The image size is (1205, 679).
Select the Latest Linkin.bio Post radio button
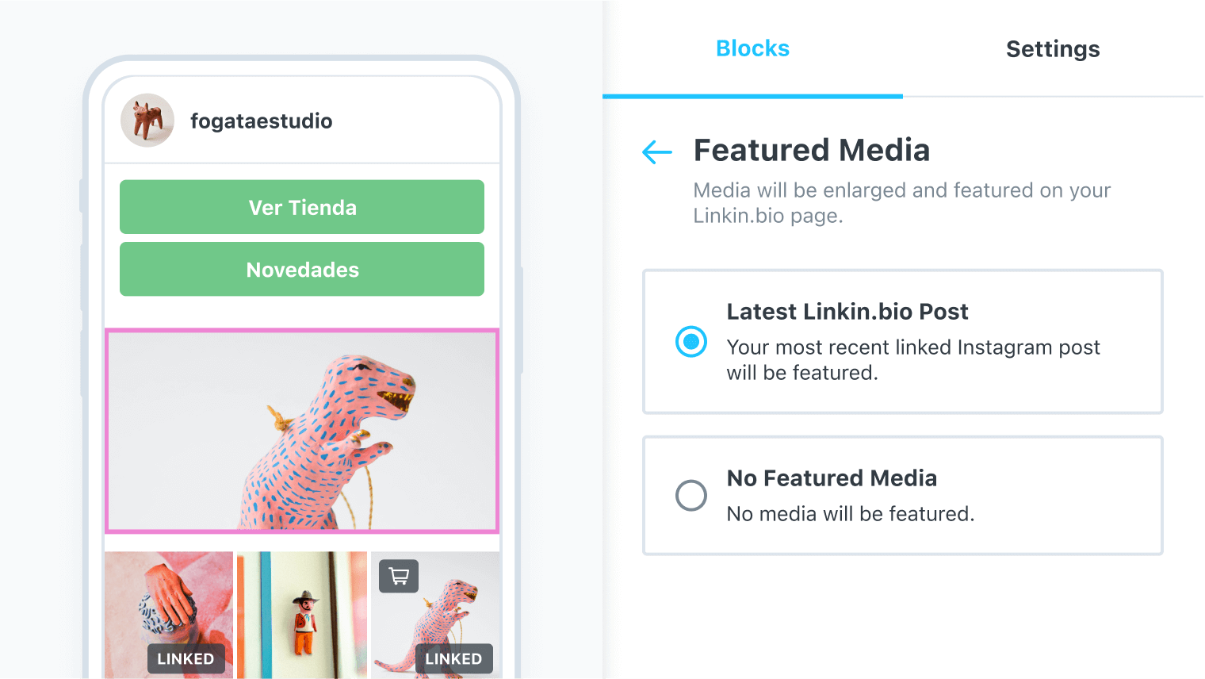[691, 342]
